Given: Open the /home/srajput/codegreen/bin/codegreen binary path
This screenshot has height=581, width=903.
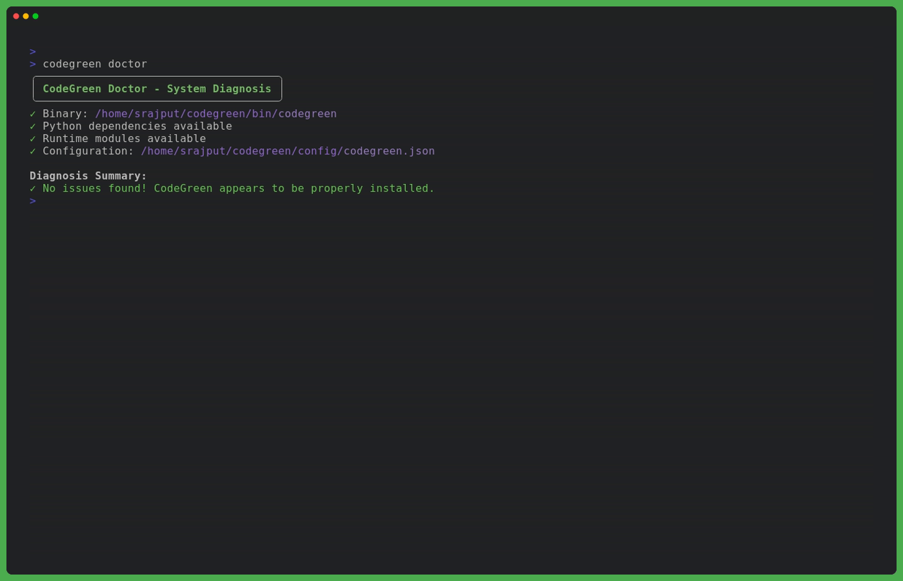Looking at the screenshot, I should coord(215,114).
